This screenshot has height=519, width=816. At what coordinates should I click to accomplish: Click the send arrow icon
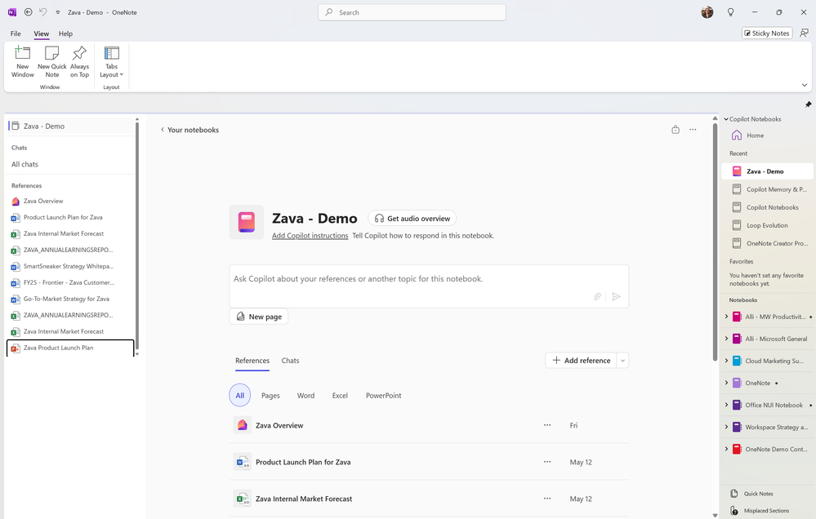click(616, 296)
